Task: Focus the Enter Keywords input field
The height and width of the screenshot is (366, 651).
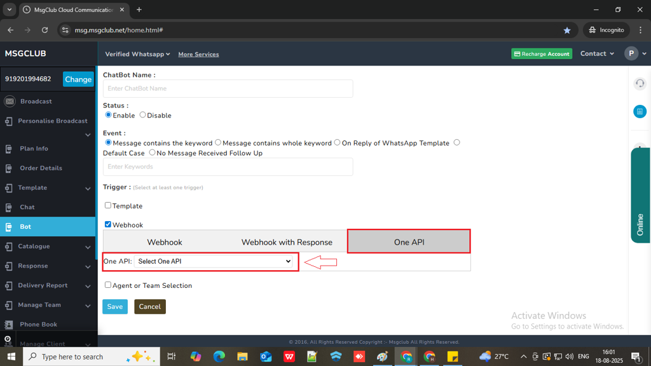Action: tap(228, 167)
